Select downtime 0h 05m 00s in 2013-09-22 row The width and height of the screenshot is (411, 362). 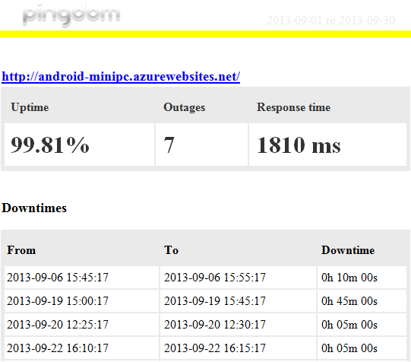click(x=362, y=348)
